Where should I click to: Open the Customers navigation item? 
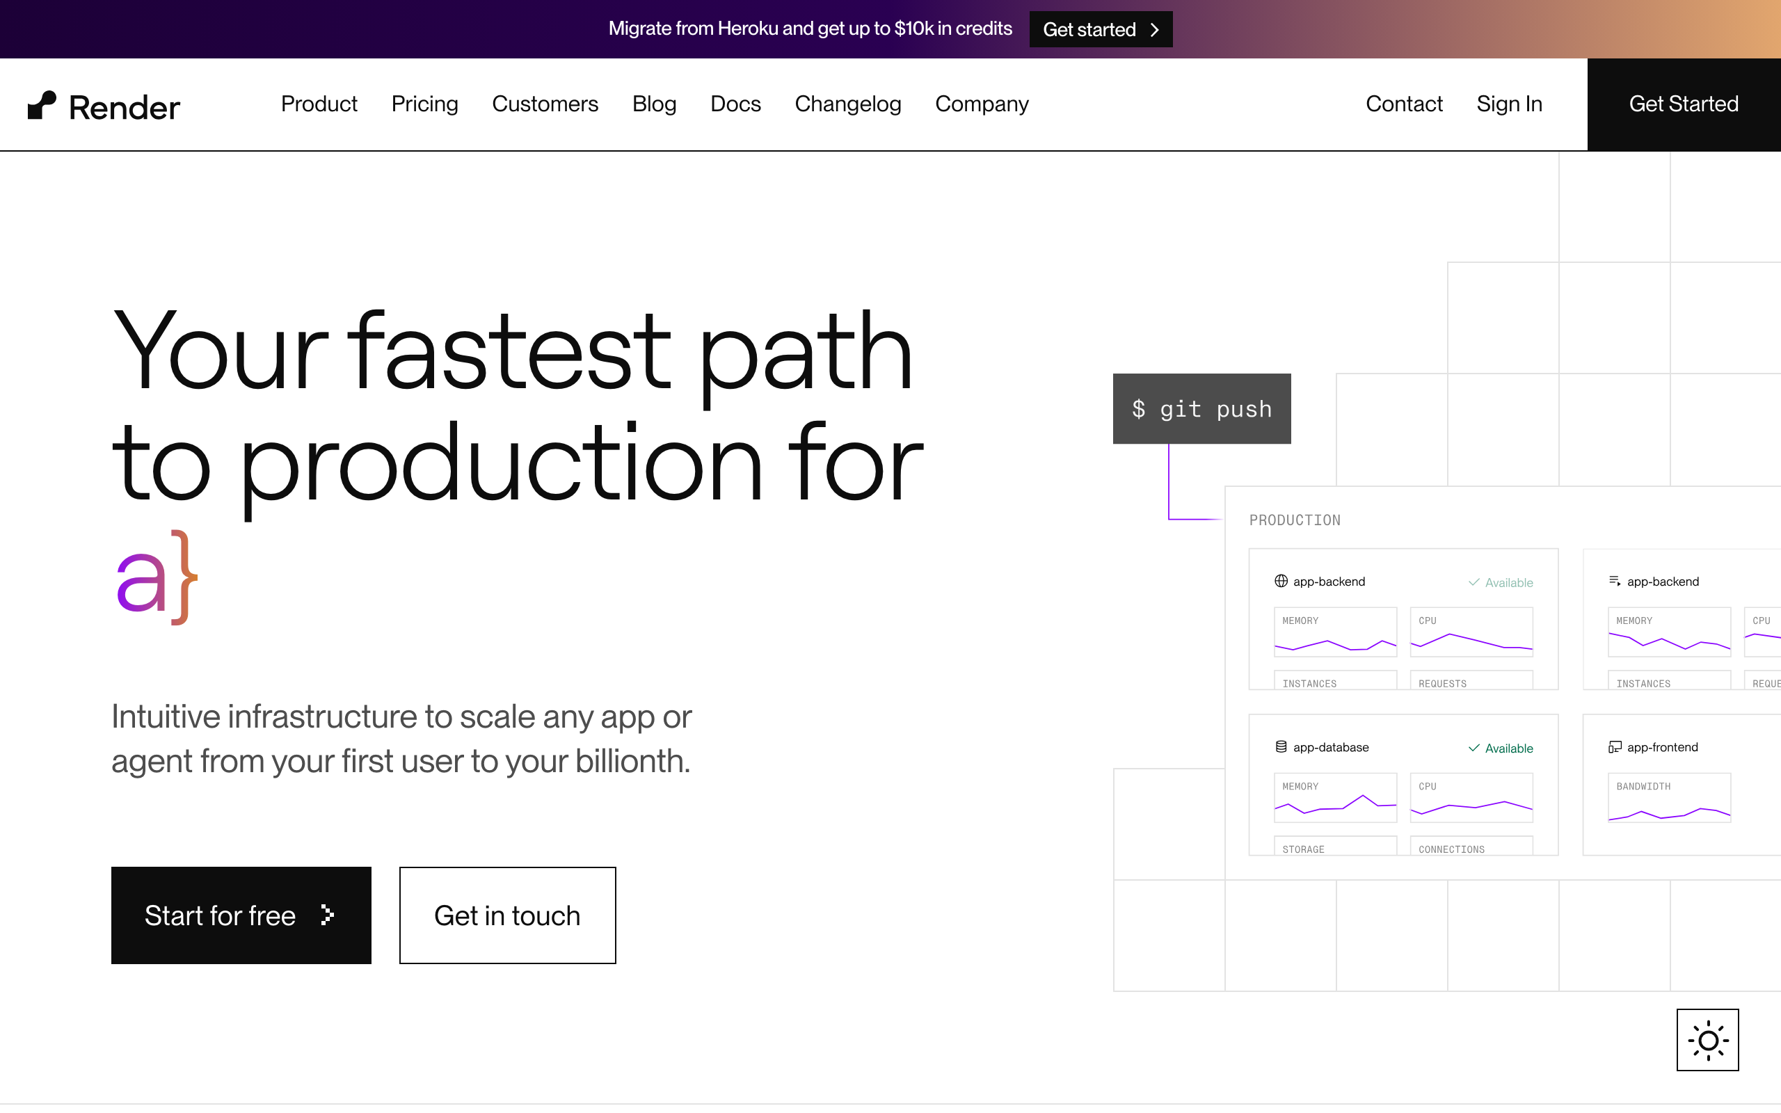[545, 104]
